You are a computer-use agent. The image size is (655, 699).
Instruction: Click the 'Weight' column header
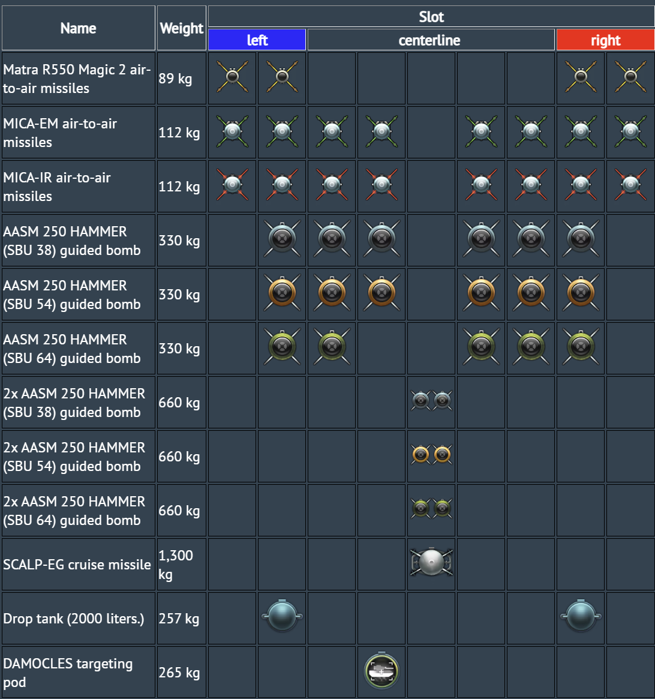pos(182,28)
